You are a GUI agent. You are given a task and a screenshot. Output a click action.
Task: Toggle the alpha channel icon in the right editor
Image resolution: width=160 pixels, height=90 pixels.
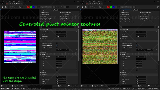116,7
